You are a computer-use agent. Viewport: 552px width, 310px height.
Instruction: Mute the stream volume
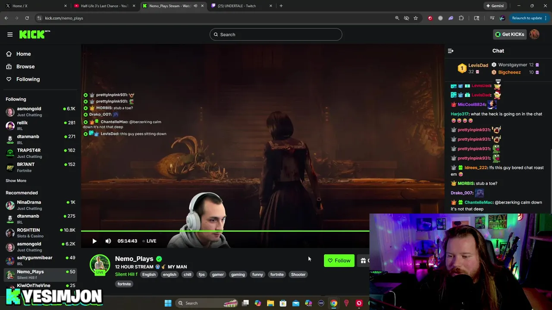tap(108, 241)
